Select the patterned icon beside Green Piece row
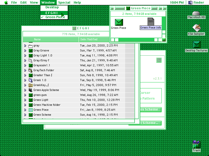The height and width of the screenshot is (156, 209). click(31, 110)
